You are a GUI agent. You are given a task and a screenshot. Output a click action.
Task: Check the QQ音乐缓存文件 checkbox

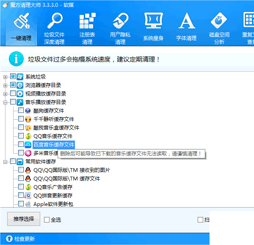(x=21, y=135)
